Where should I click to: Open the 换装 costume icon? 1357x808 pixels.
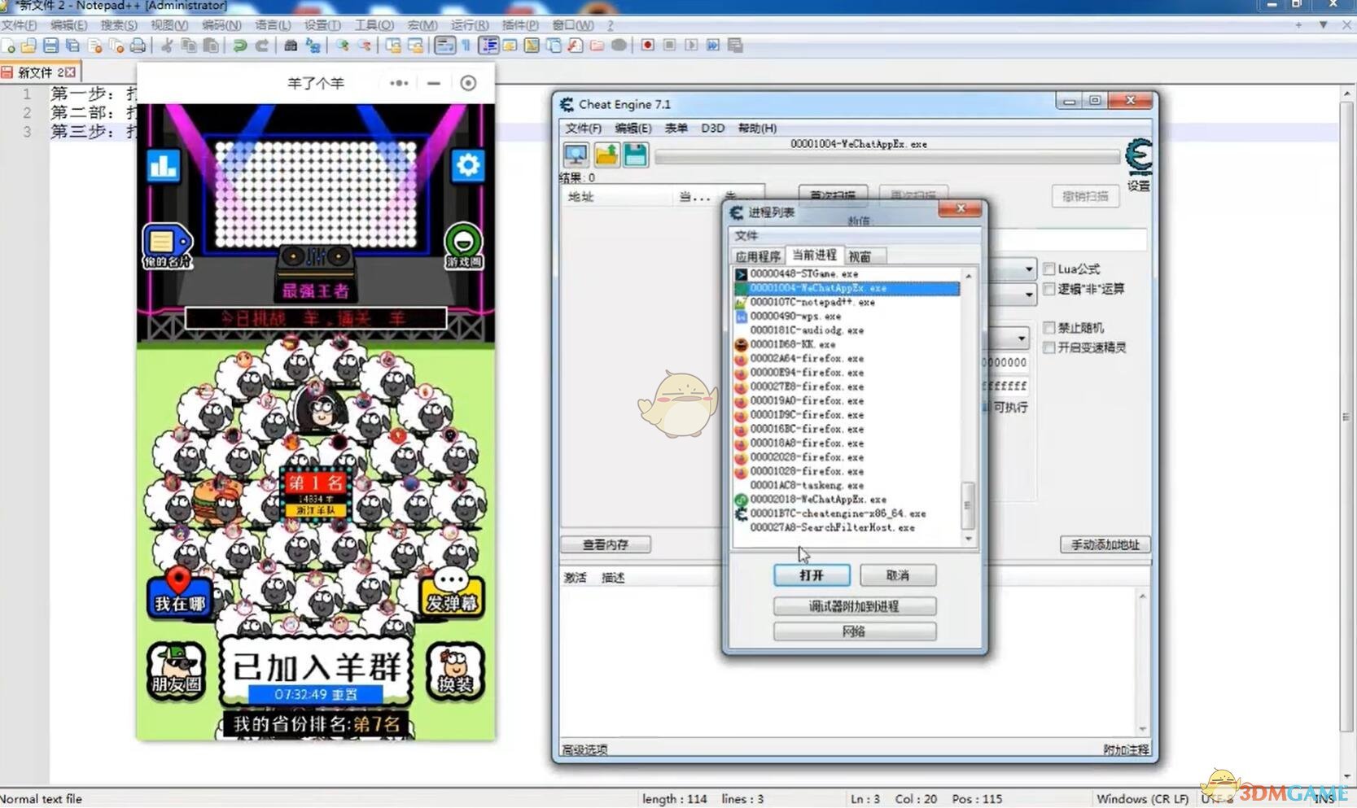(455, 671)
